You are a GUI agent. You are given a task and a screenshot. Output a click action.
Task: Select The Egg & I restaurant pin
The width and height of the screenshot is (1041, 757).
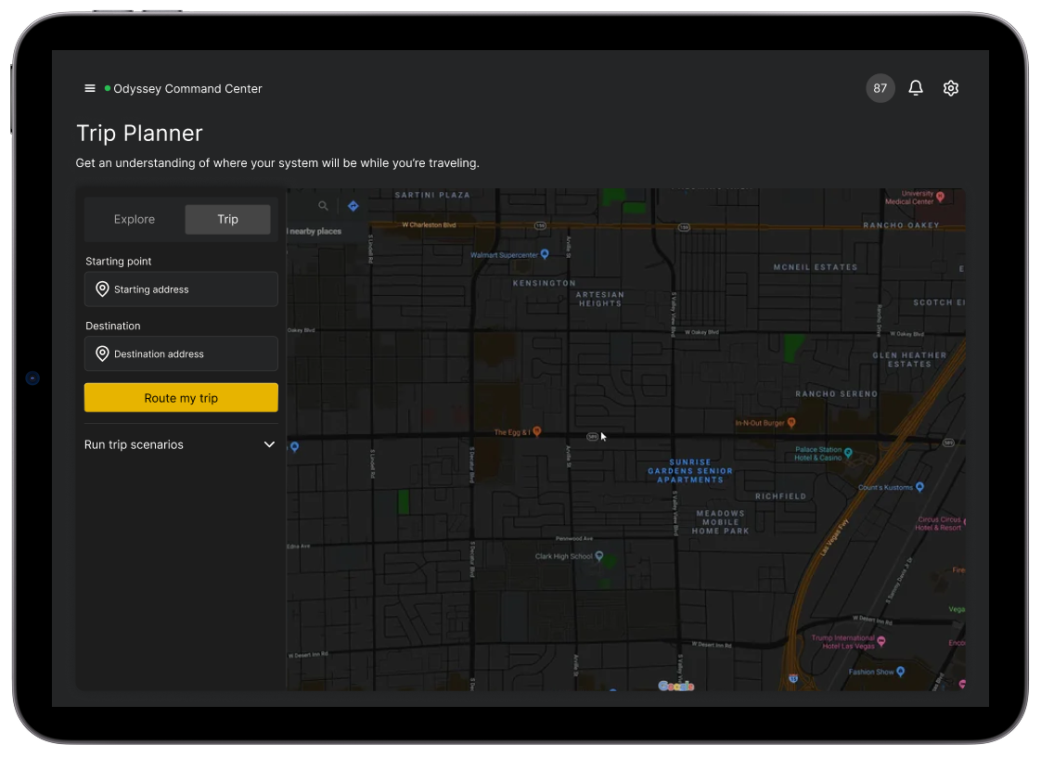pyautogui.click(x=536, y=432)
